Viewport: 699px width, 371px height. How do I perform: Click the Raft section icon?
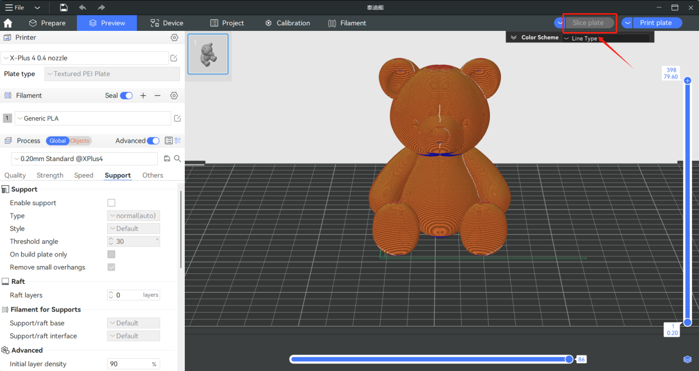coord(6,281)
